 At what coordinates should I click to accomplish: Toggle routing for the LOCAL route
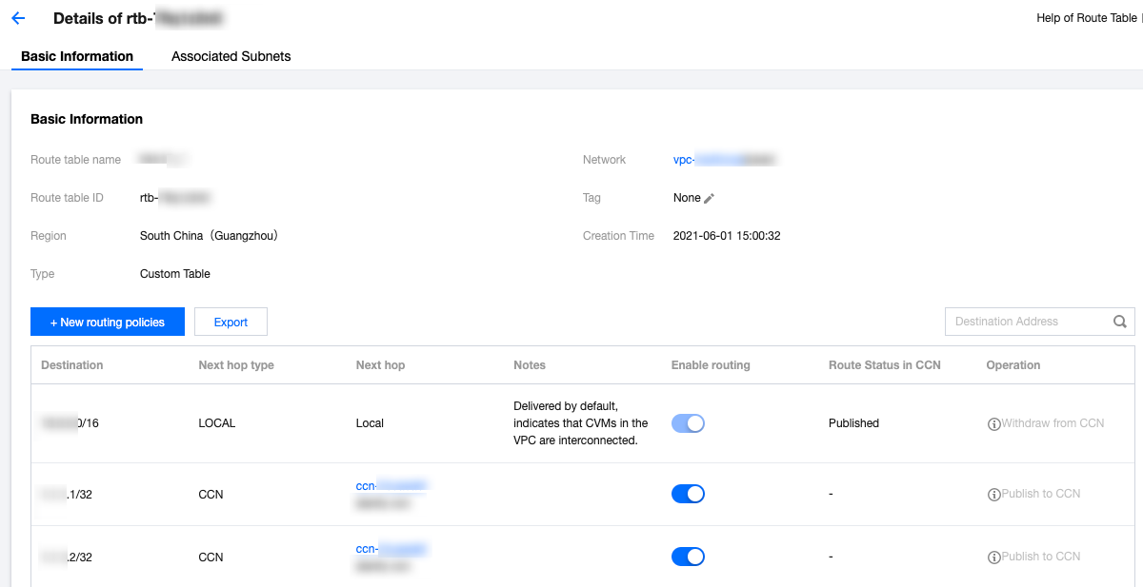pos(688,423)
